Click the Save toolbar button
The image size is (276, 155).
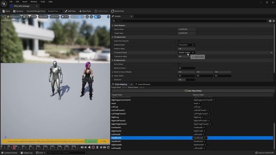click(x=6, y=11)
